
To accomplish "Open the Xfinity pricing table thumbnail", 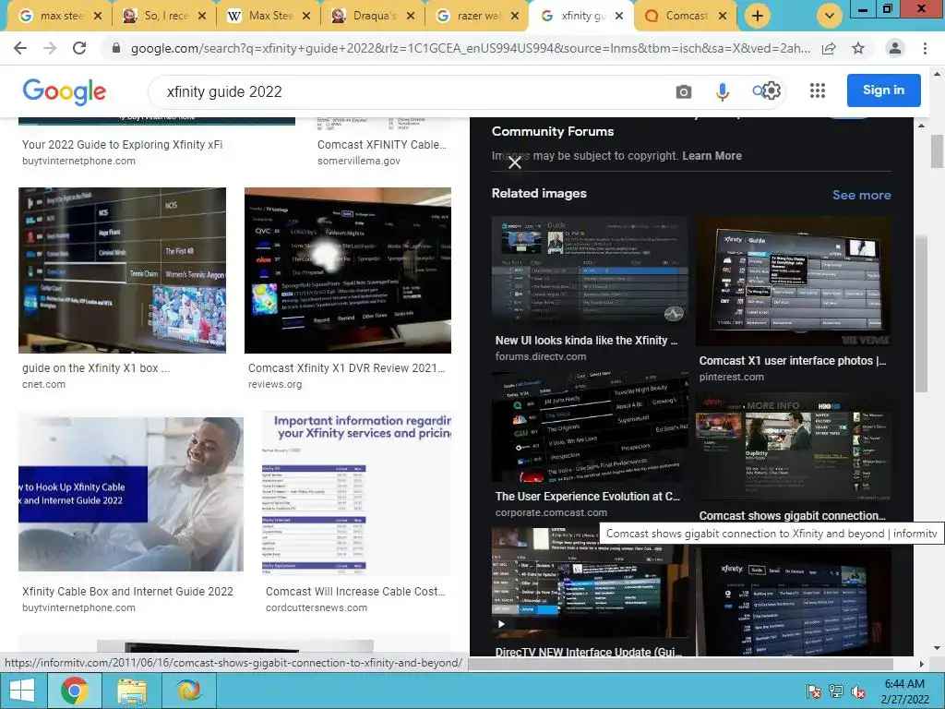I will 356,494.
